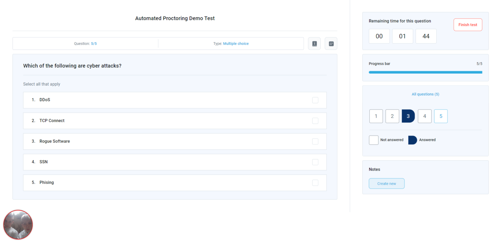Check the DDoS answer checkbox
501x241 pixels.
tap(315, 100)
